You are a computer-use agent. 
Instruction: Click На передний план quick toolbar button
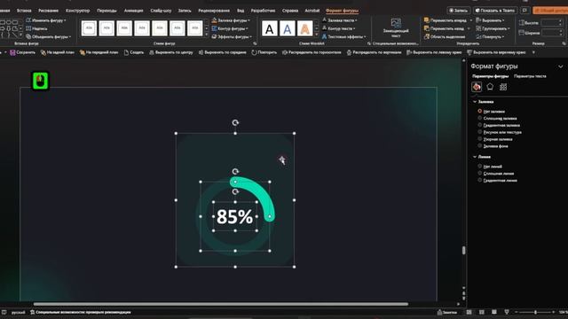(x=99, y=52)
